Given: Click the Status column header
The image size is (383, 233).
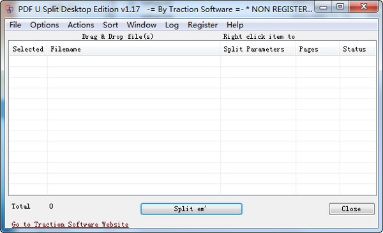Looking at the screenshot, I should [x=357, y=49].
